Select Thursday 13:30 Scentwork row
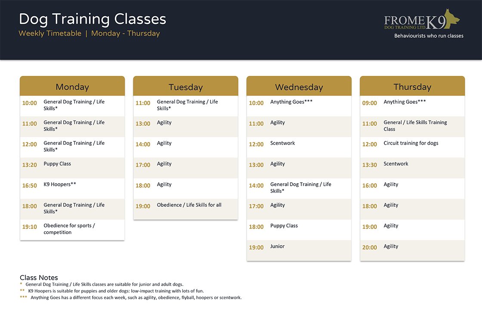Viewport: 482px width, 312px height. pos(412,168)
